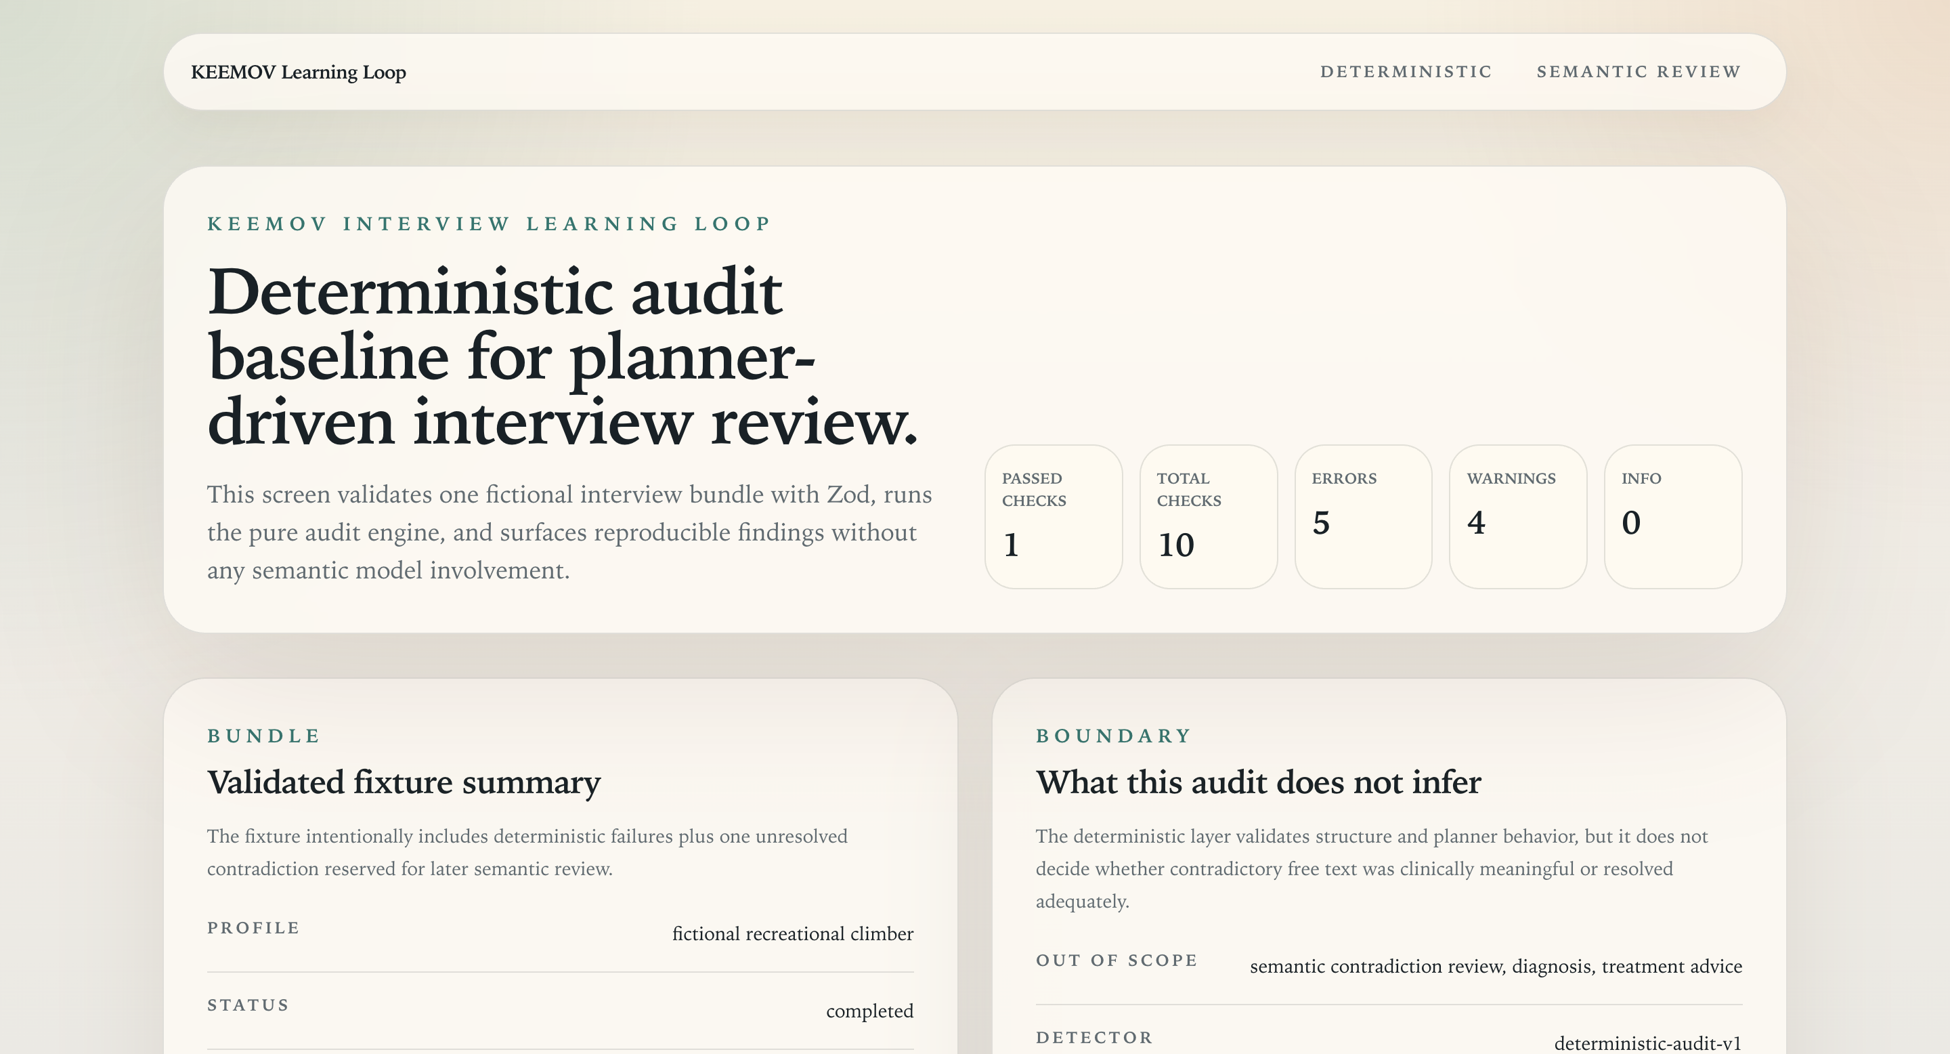Click the Bundle section label

(264, 736)
